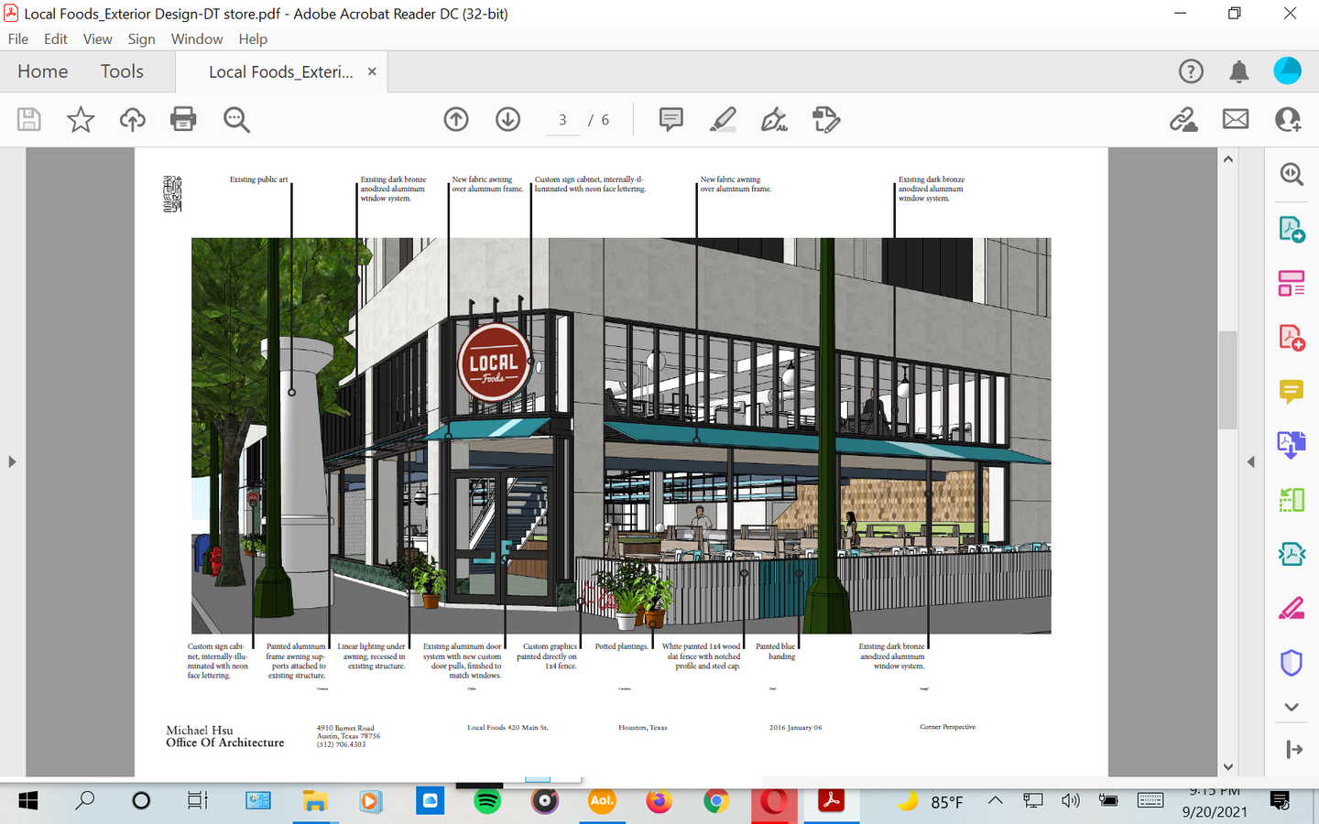Screen dimensions: 1319x824
Task: Open Windows taskbar search
Action: (x=84, y=801)
